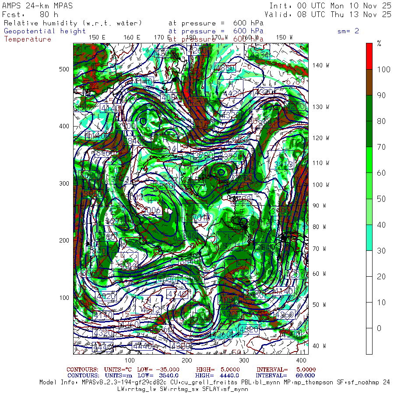Click the cyan 30–40% colorbar segment
The width and height of the screenshot is (394, 394).
pyautogui.click(x=369, y=237)
